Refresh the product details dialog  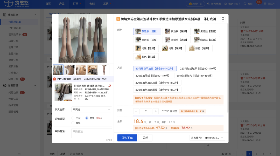(x=222, y=18)
